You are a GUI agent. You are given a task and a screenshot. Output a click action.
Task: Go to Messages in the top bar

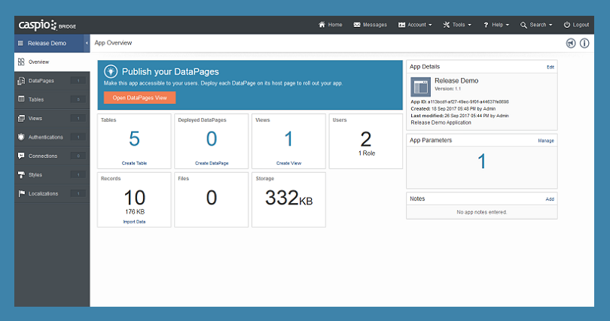[x=370, y=25]
